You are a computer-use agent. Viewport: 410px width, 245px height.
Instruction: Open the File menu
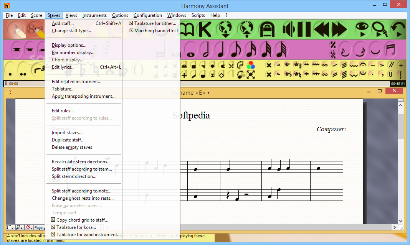(x=9, y=15)
